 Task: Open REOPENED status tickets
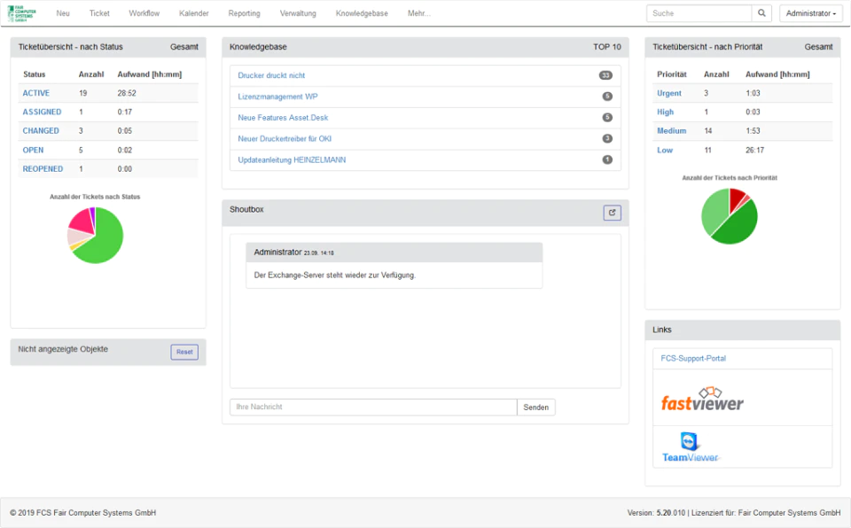click(43, 168)
